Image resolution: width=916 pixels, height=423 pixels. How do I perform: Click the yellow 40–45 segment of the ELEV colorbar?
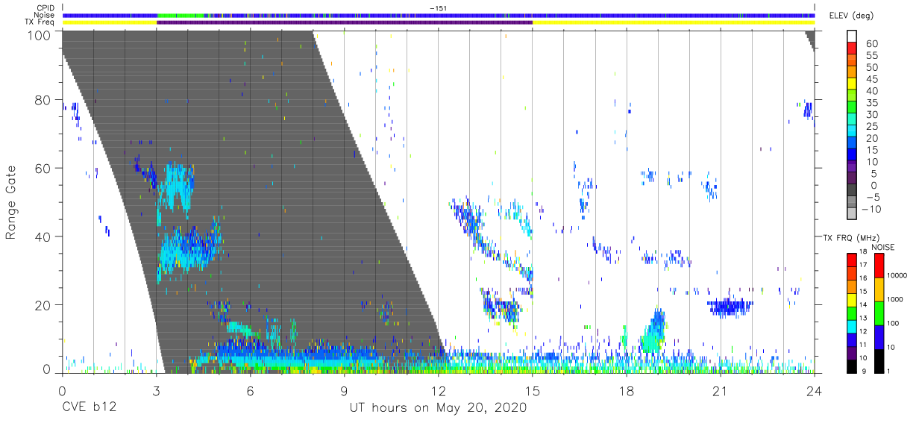[x=852, y=83]
